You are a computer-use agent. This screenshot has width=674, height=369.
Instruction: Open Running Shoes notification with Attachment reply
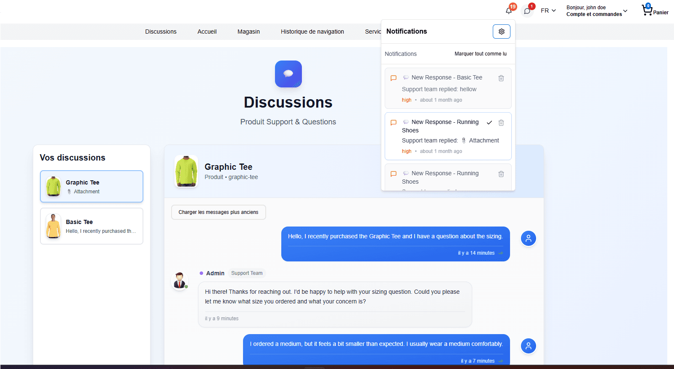click(448, 136)
